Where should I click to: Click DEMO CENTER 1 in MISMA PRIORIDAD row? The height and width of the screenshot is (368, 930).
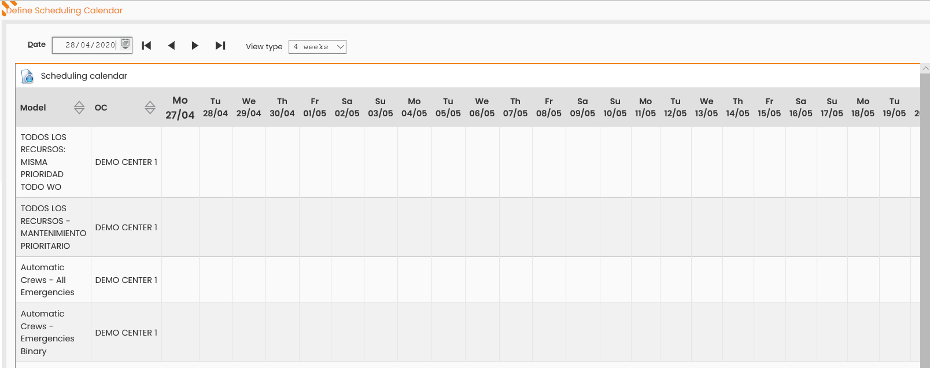coord(126,163)
